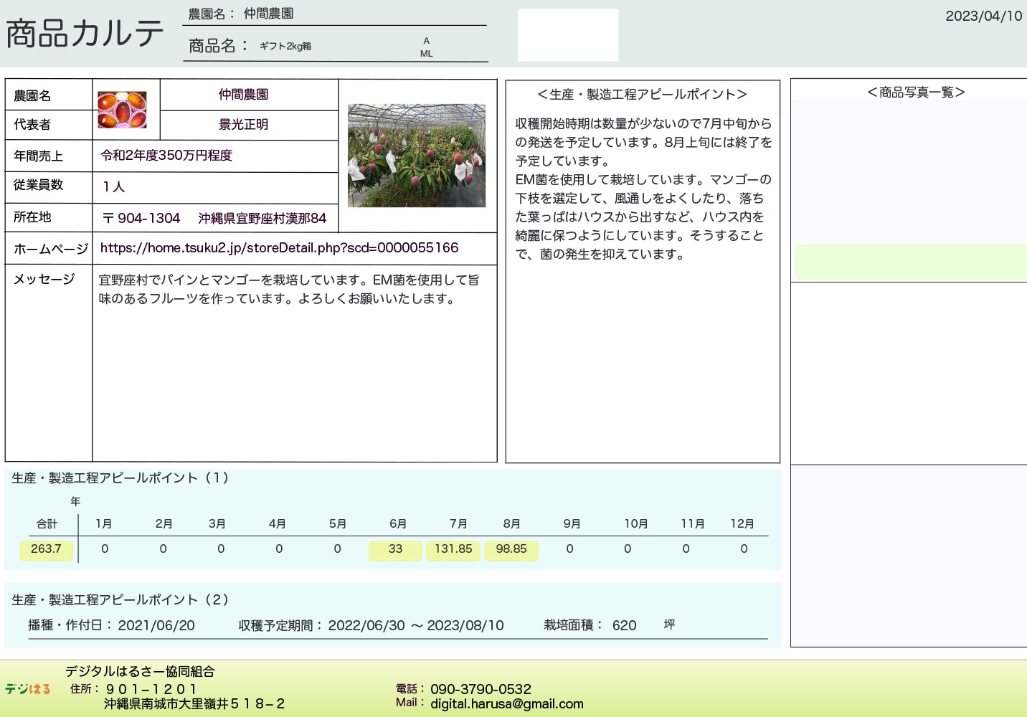Select the 代表者 value 景光正明
Screen dimensions: 1027x717
click(x=244, y=125)
